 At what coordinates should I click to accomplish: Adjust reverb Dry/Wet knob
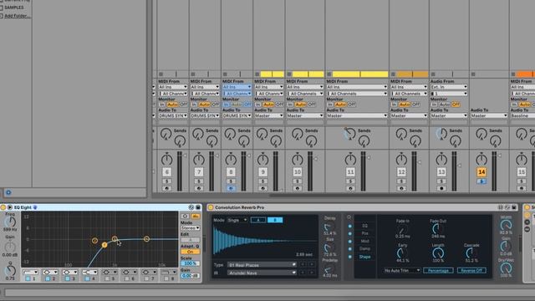(506, 268)
